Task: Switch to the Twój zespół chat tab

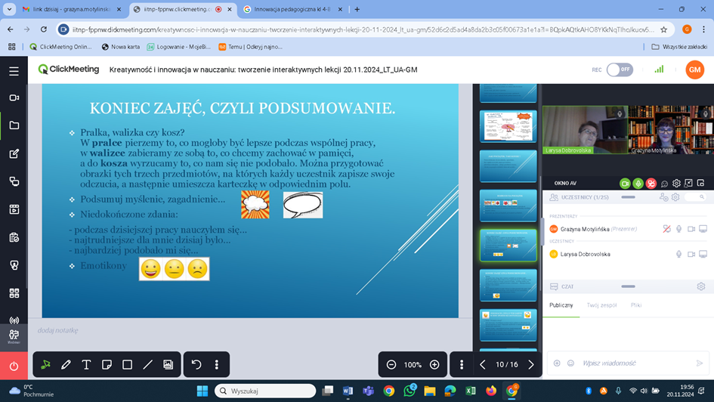Action: [x=601, y=305]
